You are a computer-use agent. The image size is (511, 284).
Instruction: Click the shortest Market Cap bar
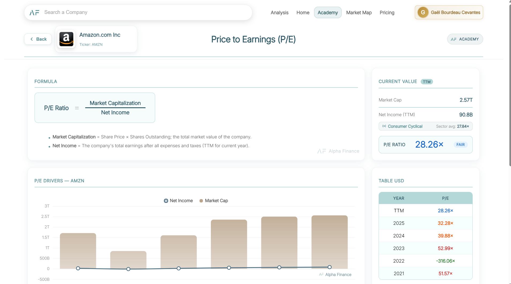pyautogui.click(x=128, y=260)
